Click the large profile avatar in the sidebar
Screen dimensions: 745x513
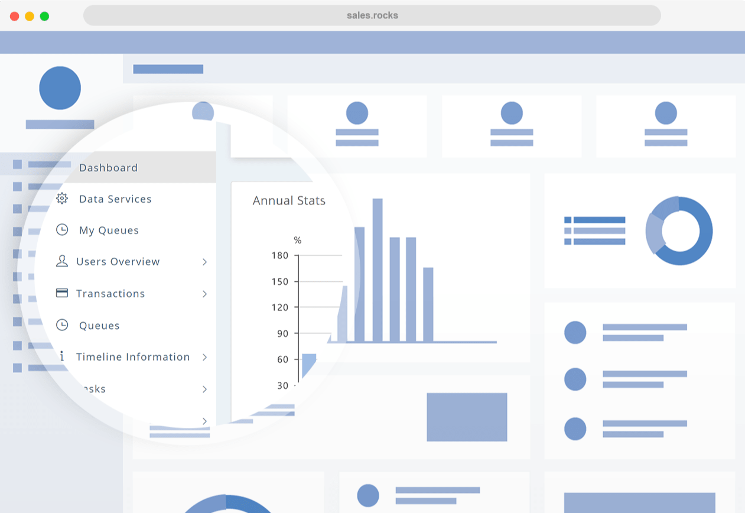(x=60, y=88)
